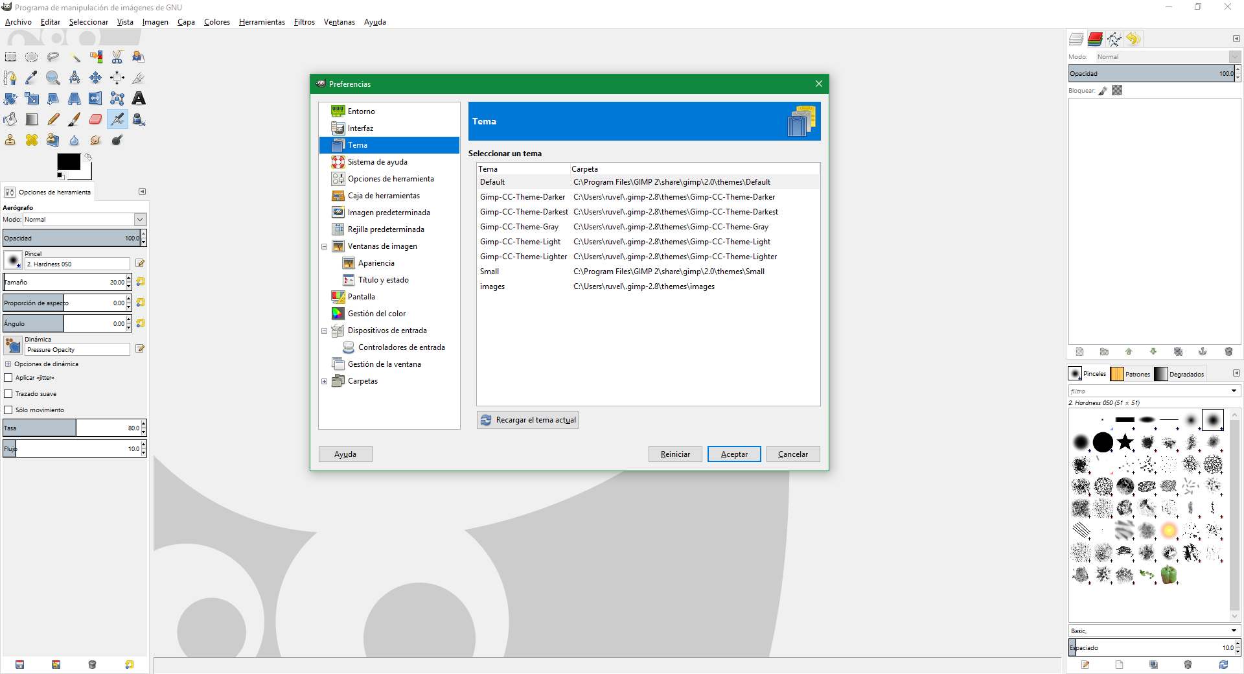Open the brush tag filter dropdown

(x=1234, y=391)
